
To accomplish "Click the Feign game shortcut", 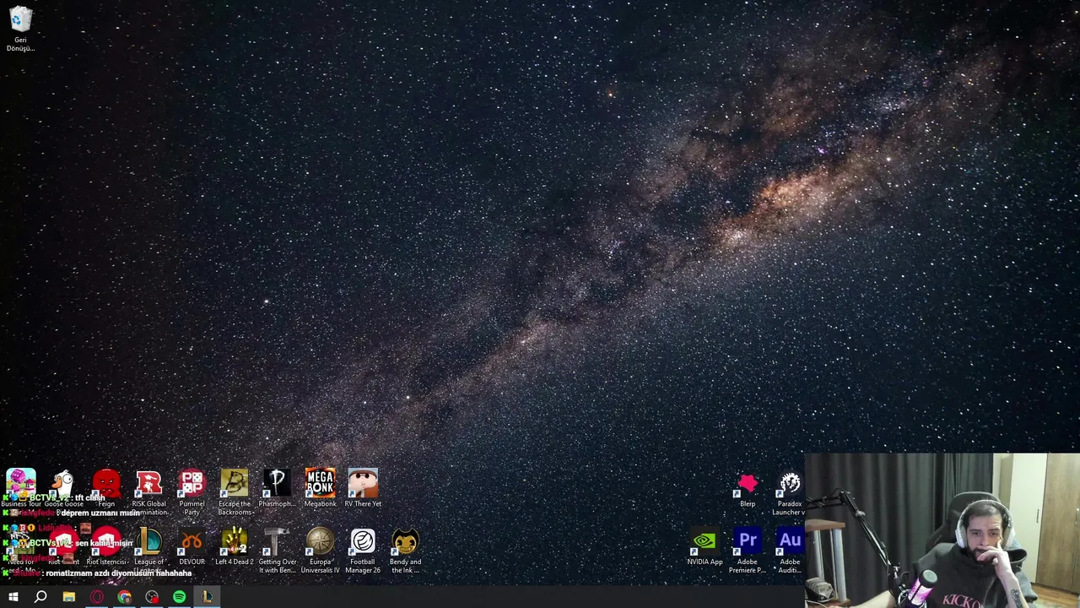I will (106, 489).
